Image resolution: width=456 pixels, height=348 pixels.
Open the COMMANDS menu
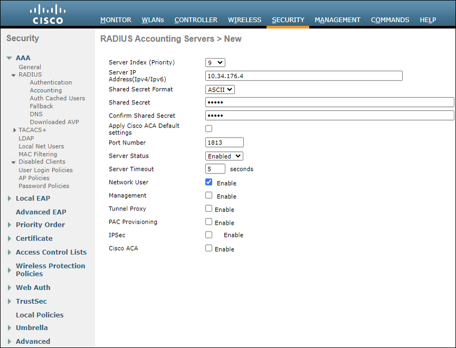coord(390,20)
